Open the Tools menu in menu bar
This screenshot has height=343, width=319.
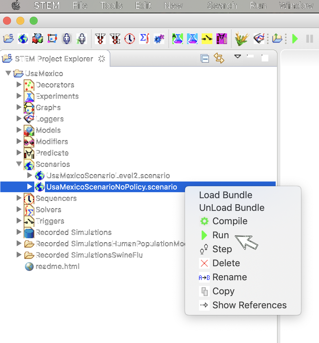111,6
